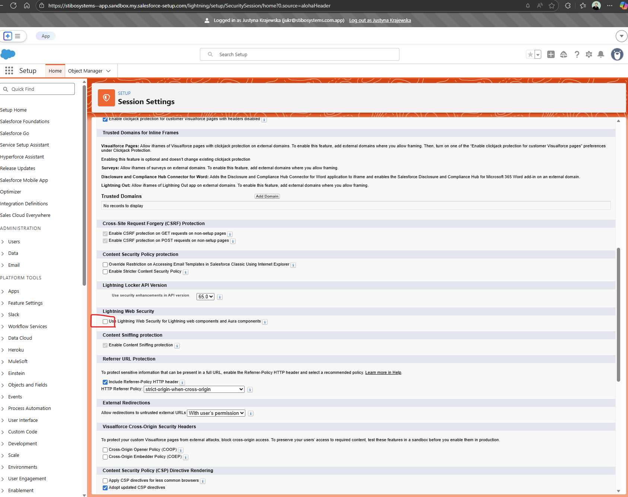Open the HTTP Referrer Policy dropdown
The width and height of the screenshot is (628, 497).
click(x=194, y=389)
